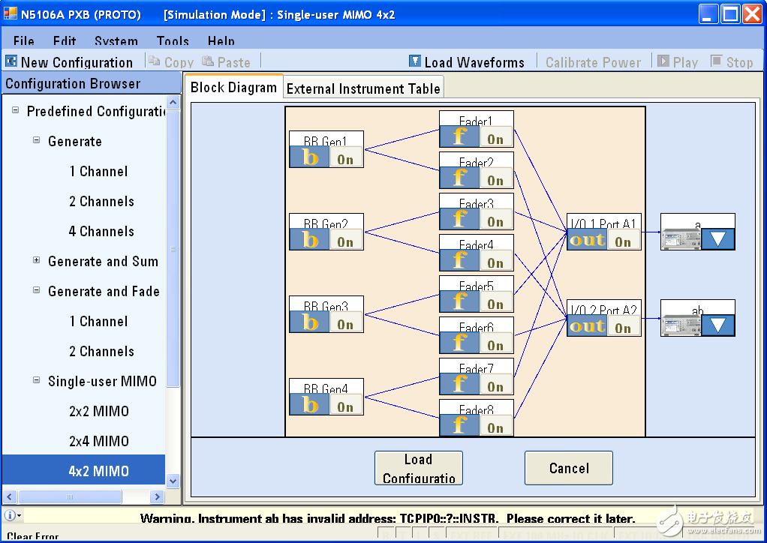
Task: Click the I/O 2 Port A2 'out' icon
Action: [x=587, y=326]
